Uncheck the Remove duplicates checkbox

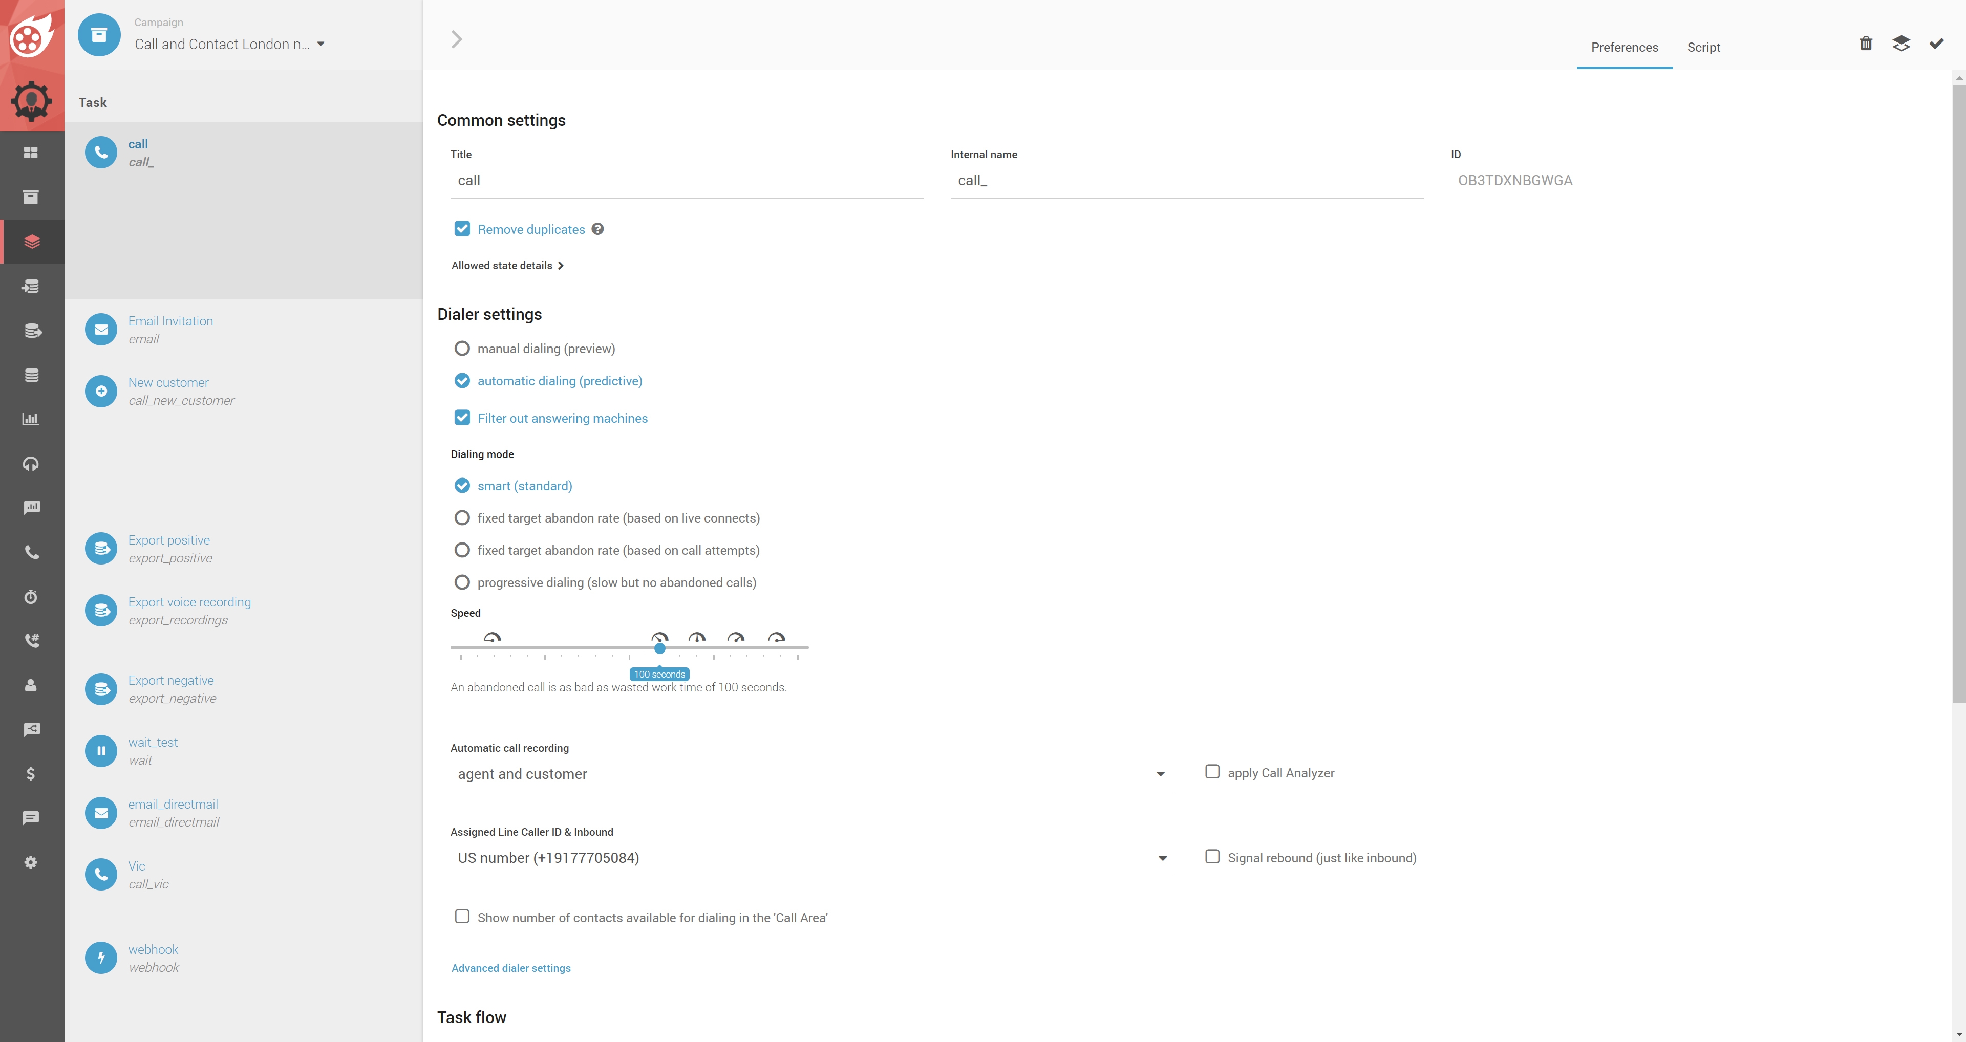coord(462,229)
